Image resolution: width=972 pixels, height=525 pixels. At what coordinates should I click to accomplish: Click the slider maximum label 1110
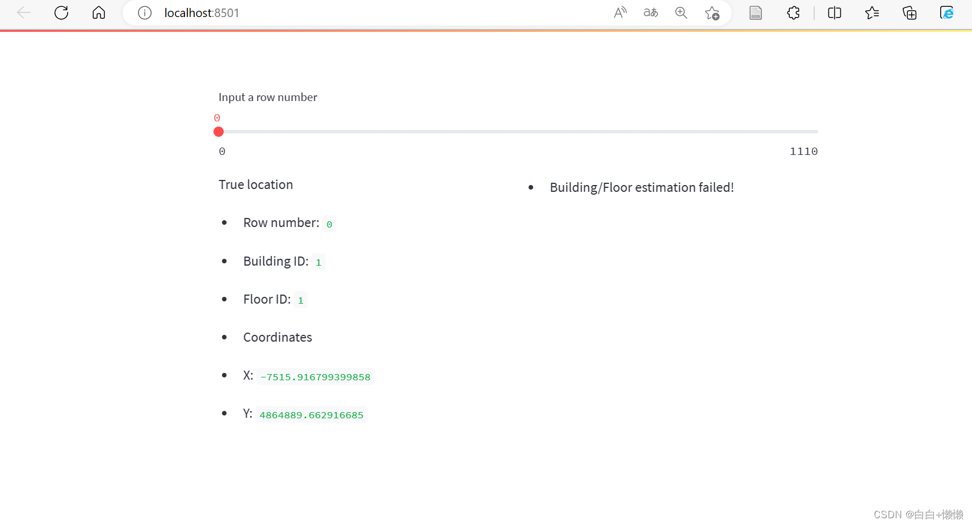(x=803, y=152)
